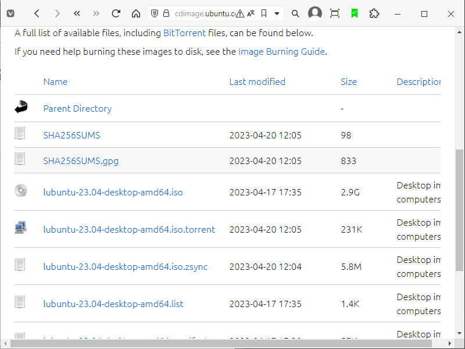The height and width of the screenshot is (349, 465).
Task: Bookmark this page
Action: (264, 13)
